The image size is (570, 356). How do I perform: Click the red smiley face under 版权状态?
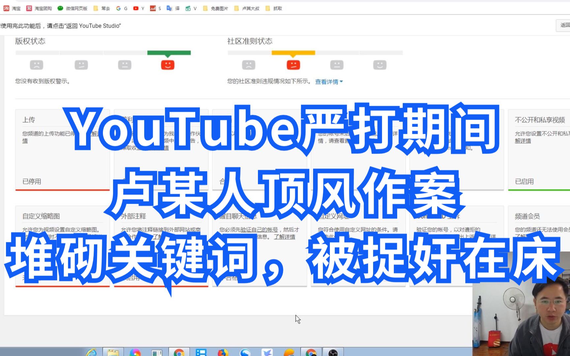[168, 65]
